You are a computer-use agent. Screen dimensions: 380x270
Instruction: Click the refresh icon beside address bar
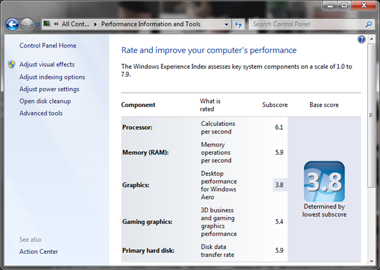[239, 24]
